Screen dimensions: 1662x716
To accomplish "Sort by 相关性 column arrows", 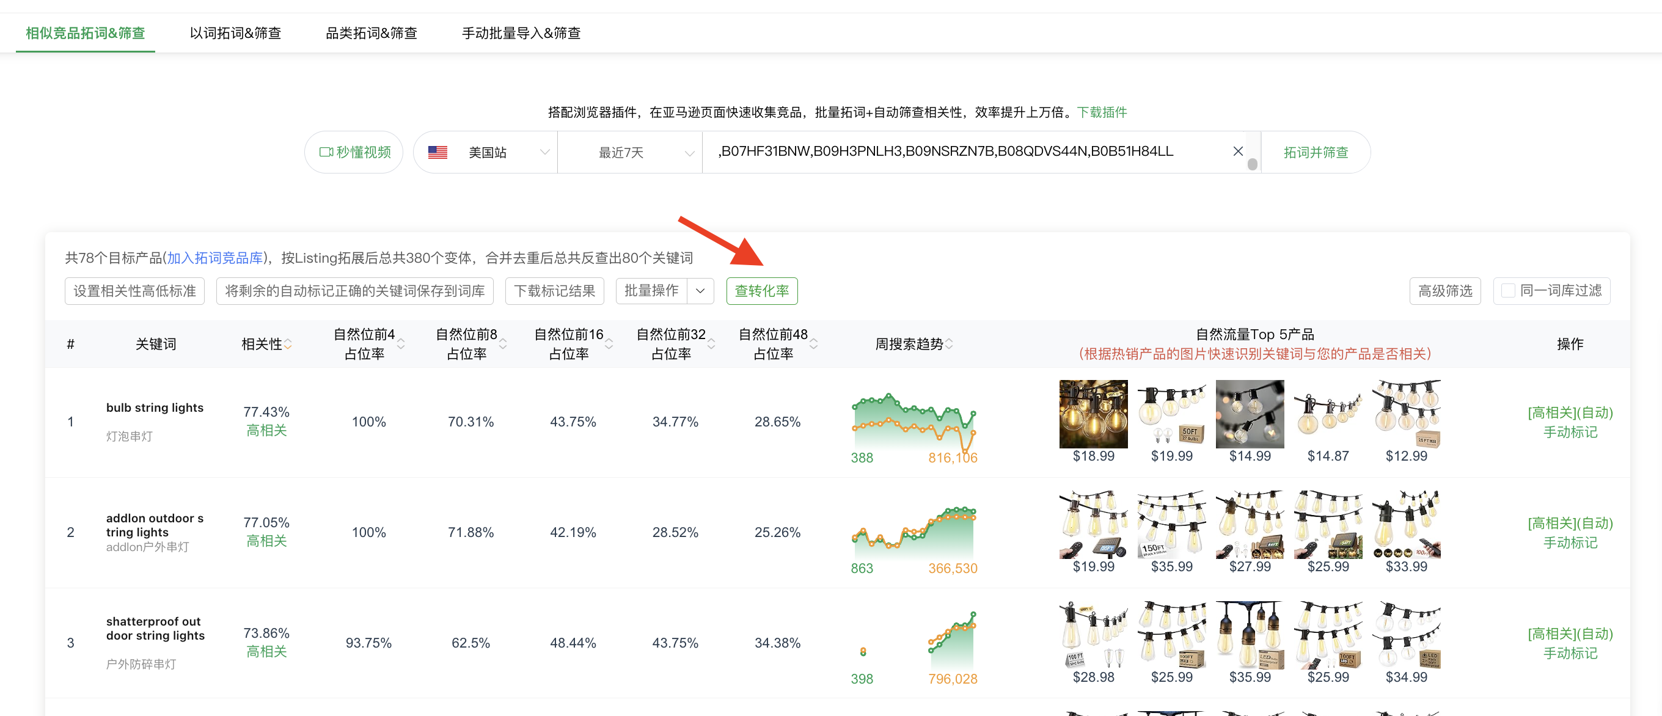I will pos(288,345).
